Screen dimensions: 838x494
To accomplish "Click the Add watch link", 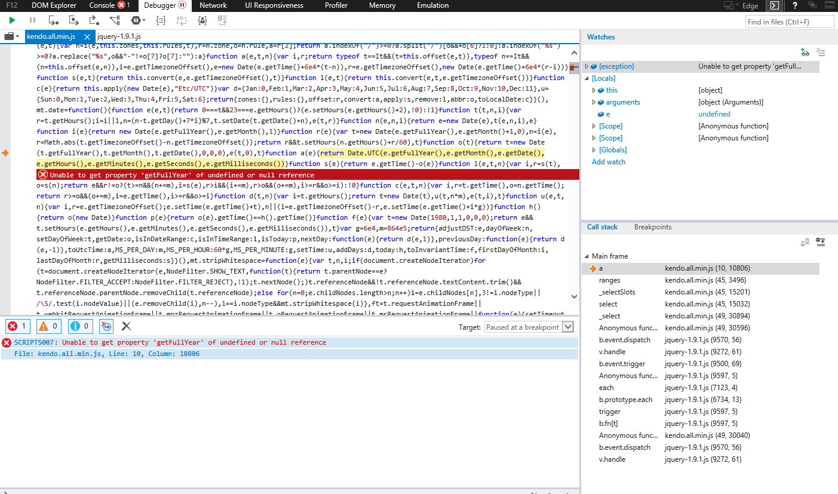I will click(609, 162).
